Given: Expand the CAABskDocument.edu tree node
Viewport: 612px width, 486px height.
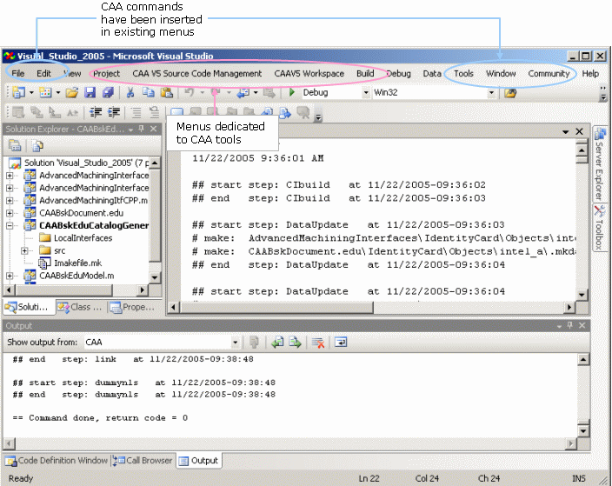Looking at the screenshot, I should 10,213.
